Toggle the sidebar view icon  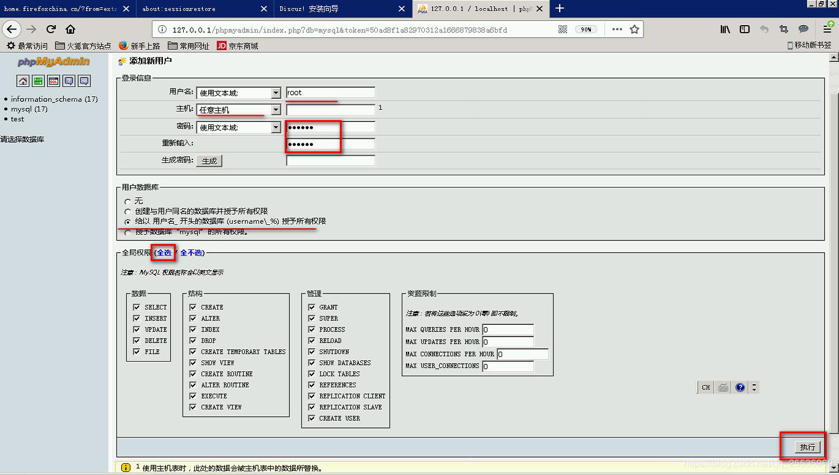[745, 29]
